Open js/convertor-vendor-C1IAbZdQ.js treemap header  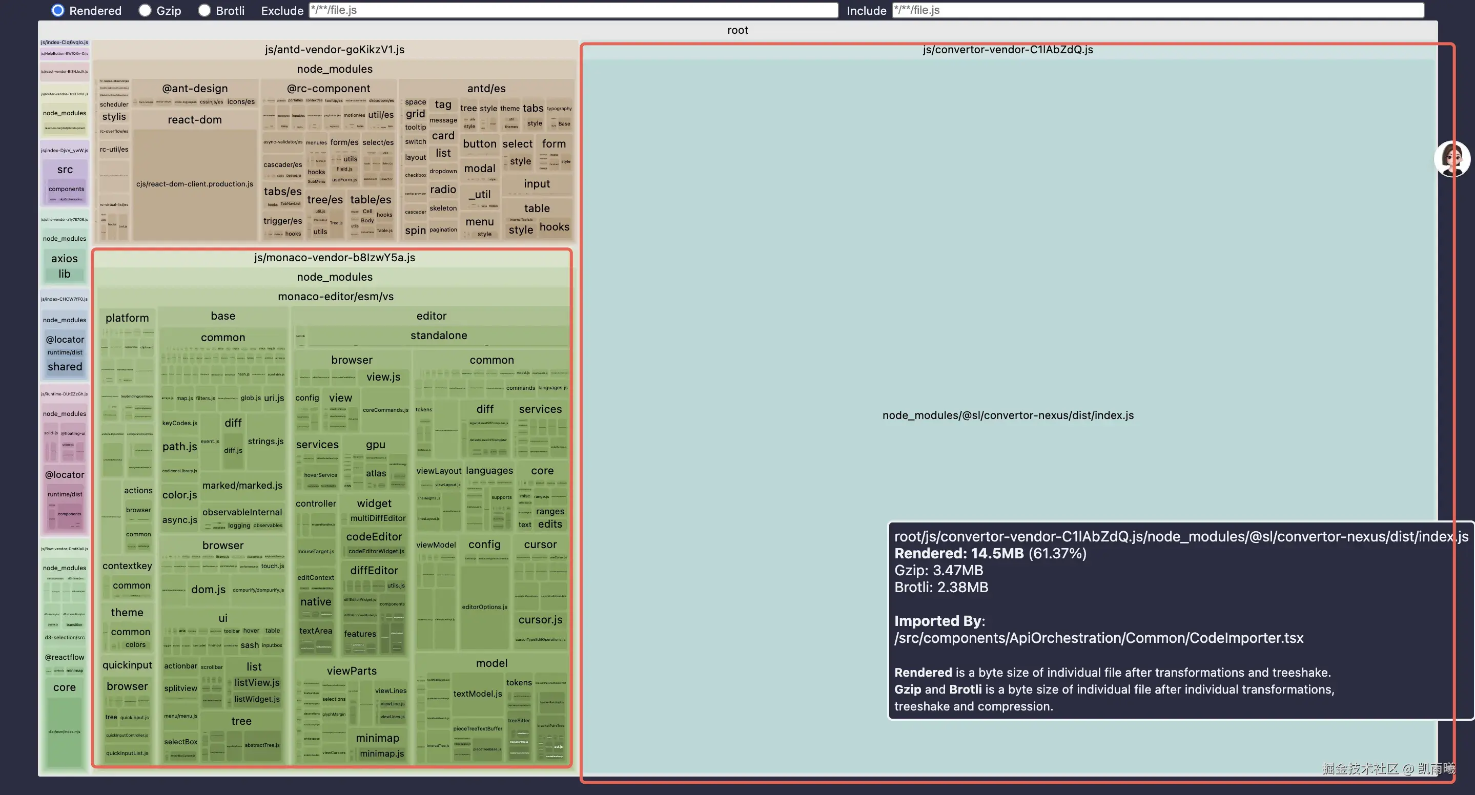(1007, 50)
